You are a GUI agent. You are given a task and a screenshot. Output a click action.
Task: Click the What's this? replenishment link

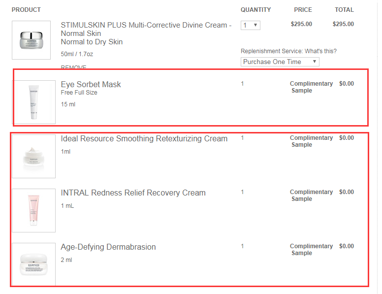[320, 51]
